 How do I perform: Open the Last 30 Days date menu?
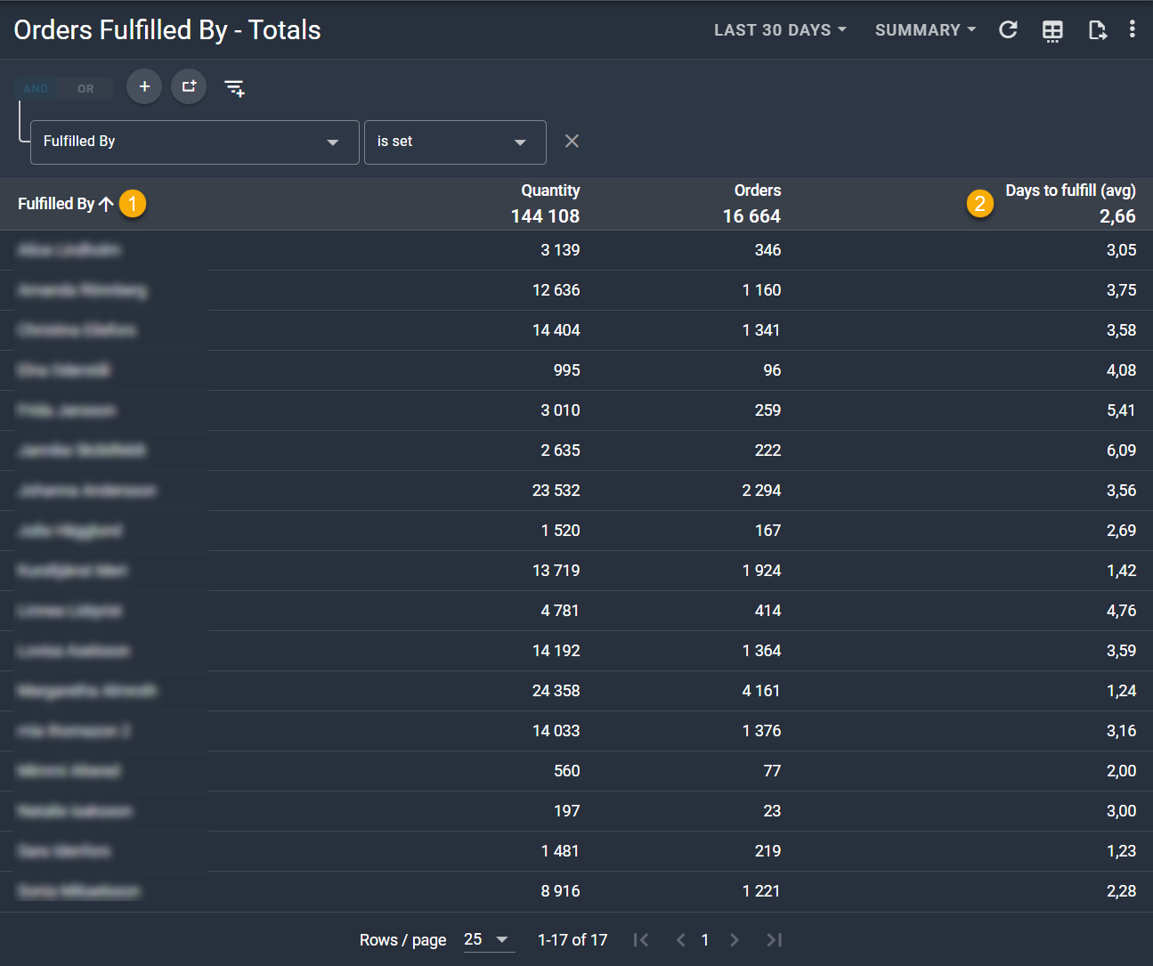[x=779, y=30]
